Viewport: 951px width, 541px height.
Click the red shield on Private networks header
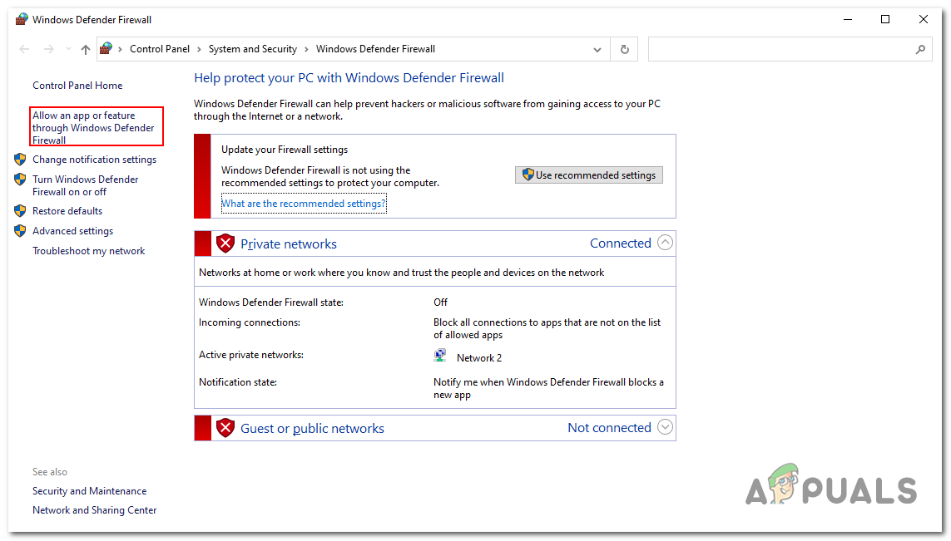point(225,243)
